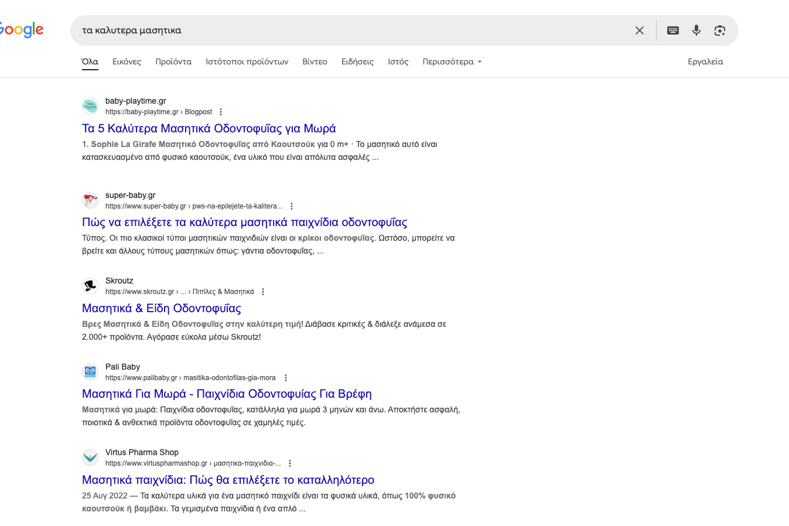Open search by image camera icon

[x=720, y=30]
